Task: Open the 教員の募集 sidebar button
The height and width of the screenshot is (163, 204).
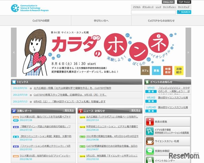Action: coord(168,122)
